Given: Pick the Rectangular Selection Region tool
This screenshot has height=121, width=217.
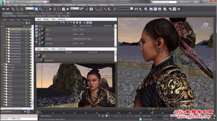Looking at the screenshot, I should pos(45,9).
